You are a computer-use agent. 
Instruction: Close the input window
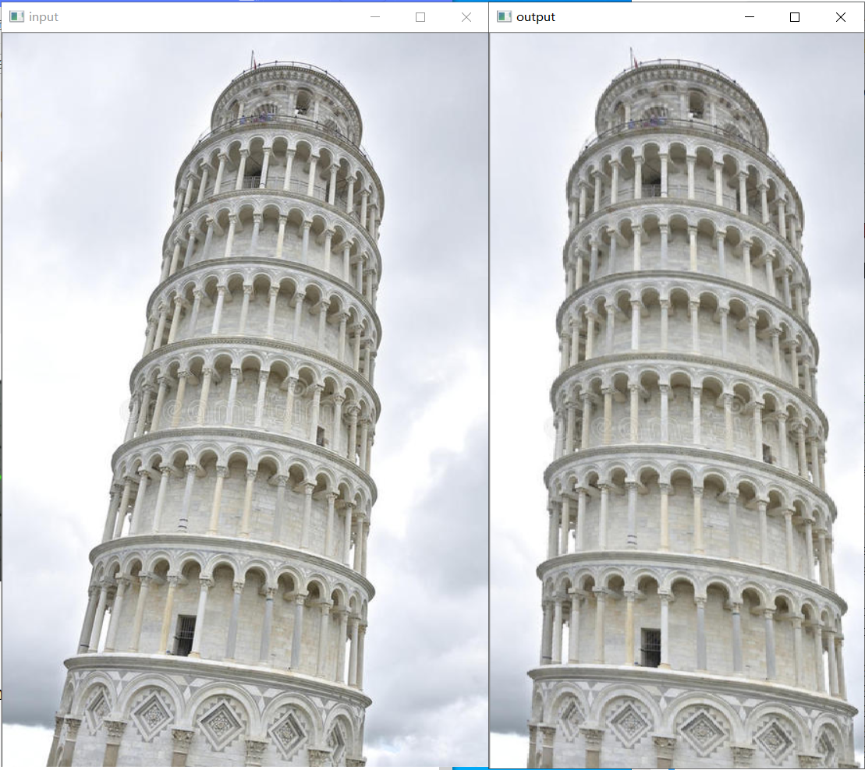tap(466, 16)
